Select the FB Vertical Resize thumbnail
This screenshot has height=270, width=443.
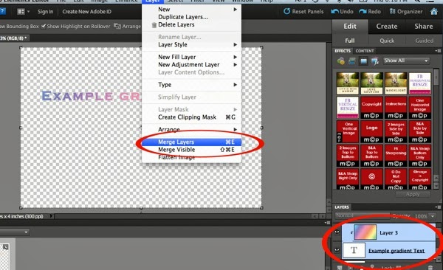(x=348, y=108)
